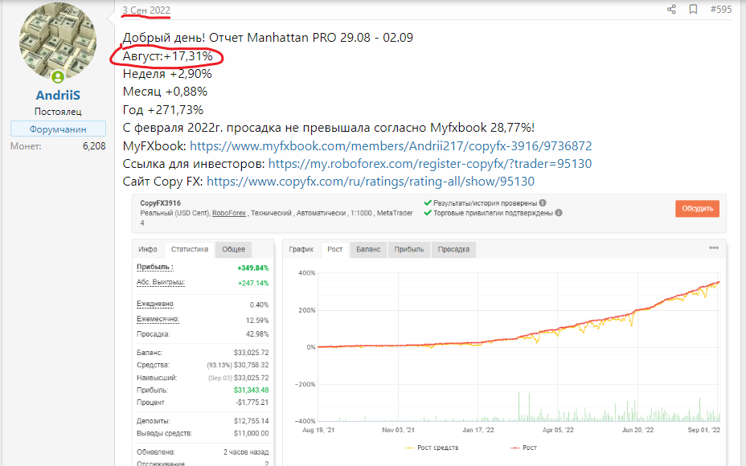Open AndriiS profile name link
This screenshot has width=746, height=466.
pyautogui.click(x=58, y=95)
